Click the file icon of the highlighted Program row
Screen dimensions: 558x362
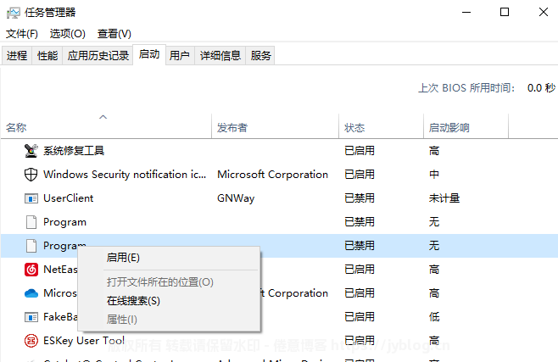tap(31, 246)
